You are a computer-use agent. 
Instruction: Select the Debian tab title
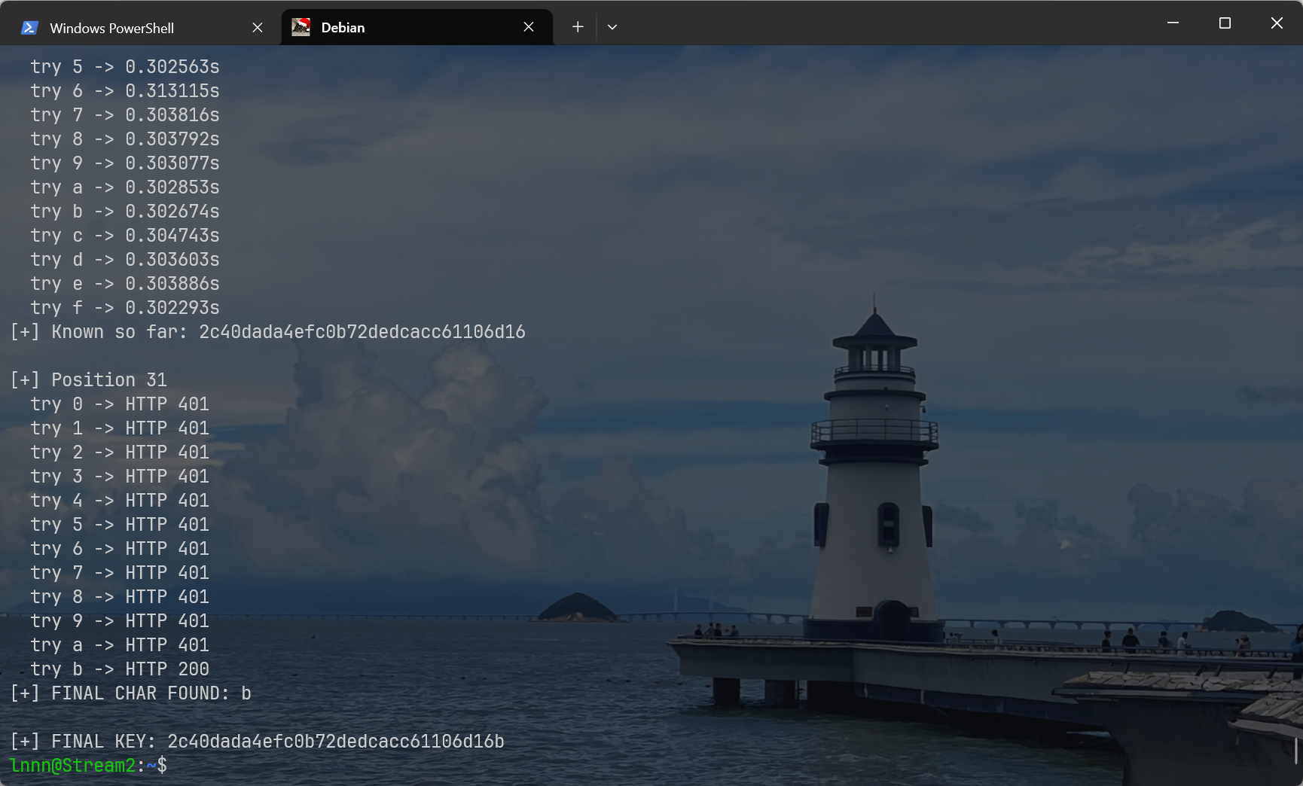point(343,28)
